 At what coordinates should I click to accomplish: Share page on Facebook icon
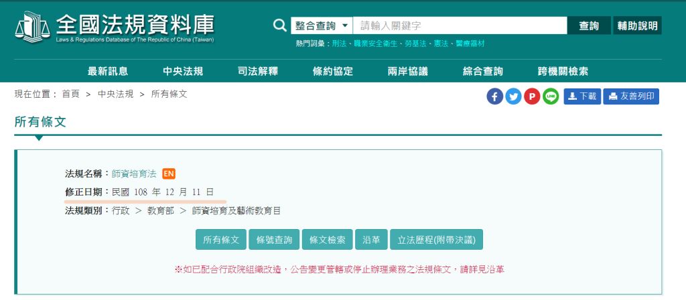[x=495, y=96]
